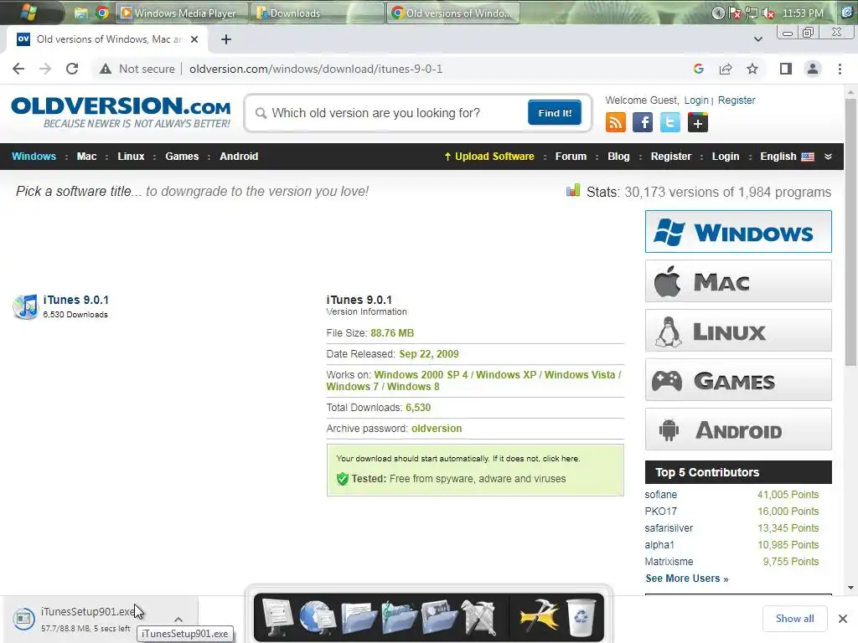858x643 pixels.
Task: Click the Not secure warning icon
Action: point(105,69)
